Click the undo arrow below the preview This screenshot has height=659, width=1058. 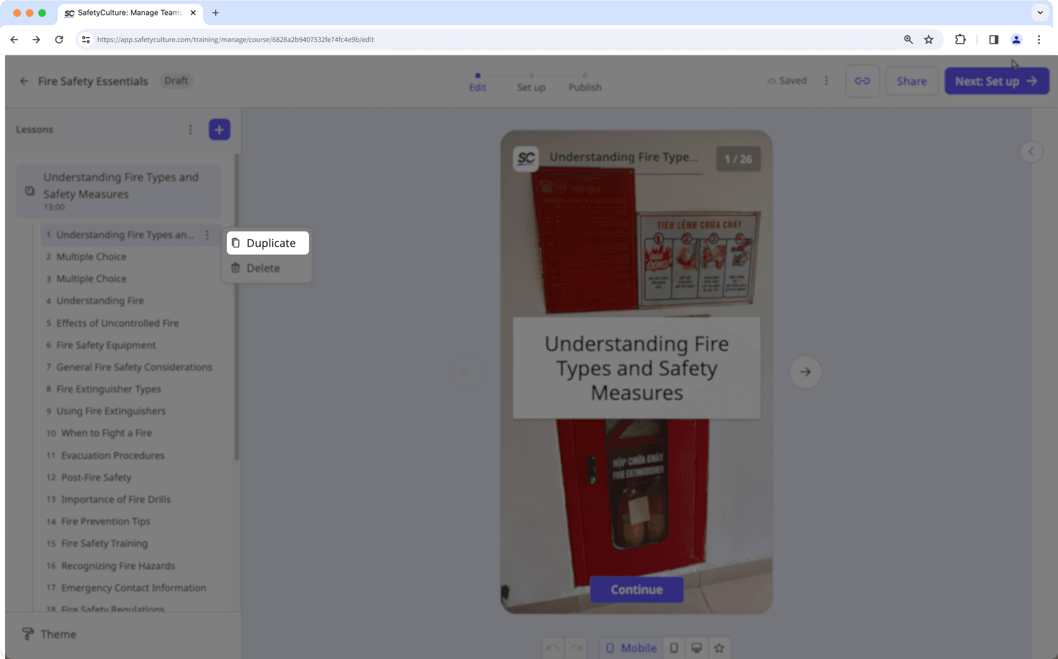(x=552, y=648)
